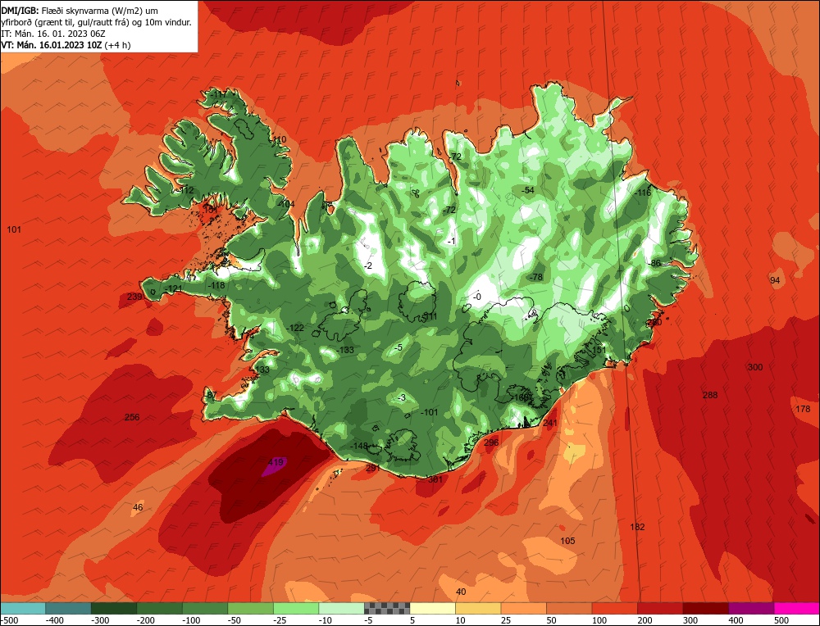
Task: Click the 'IT: Mán. 16. 01. 2023 06Z' line
Action: 53,34
